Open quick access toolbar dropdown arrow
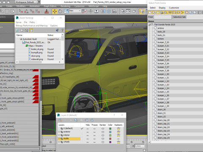 tap(39, 2)
